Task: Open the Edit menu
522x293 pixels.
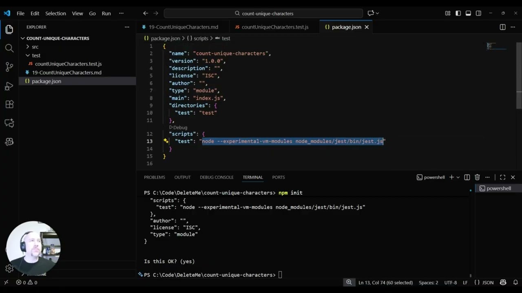Action: (35, 13)
